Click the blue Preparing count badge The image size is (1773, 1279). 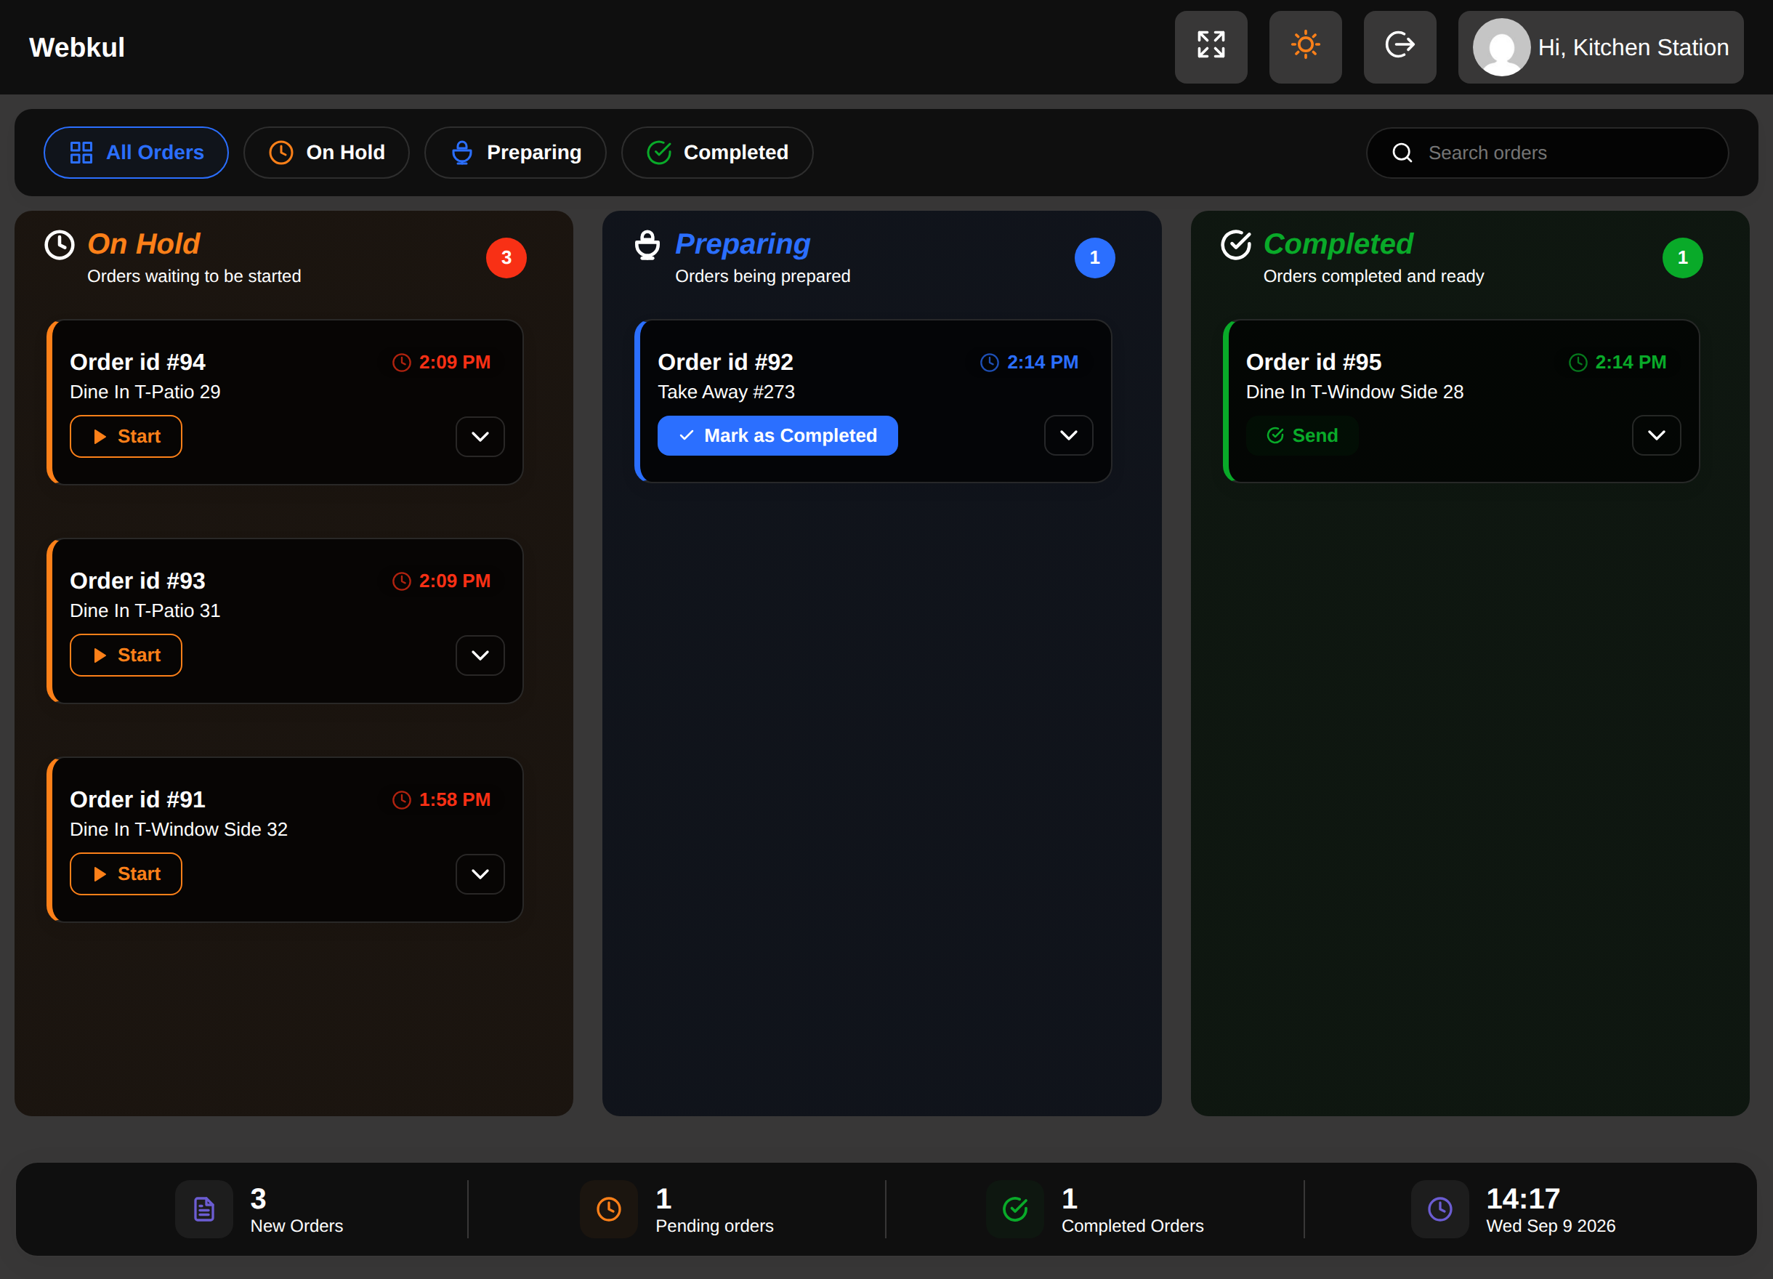[x=1094, y=257]
